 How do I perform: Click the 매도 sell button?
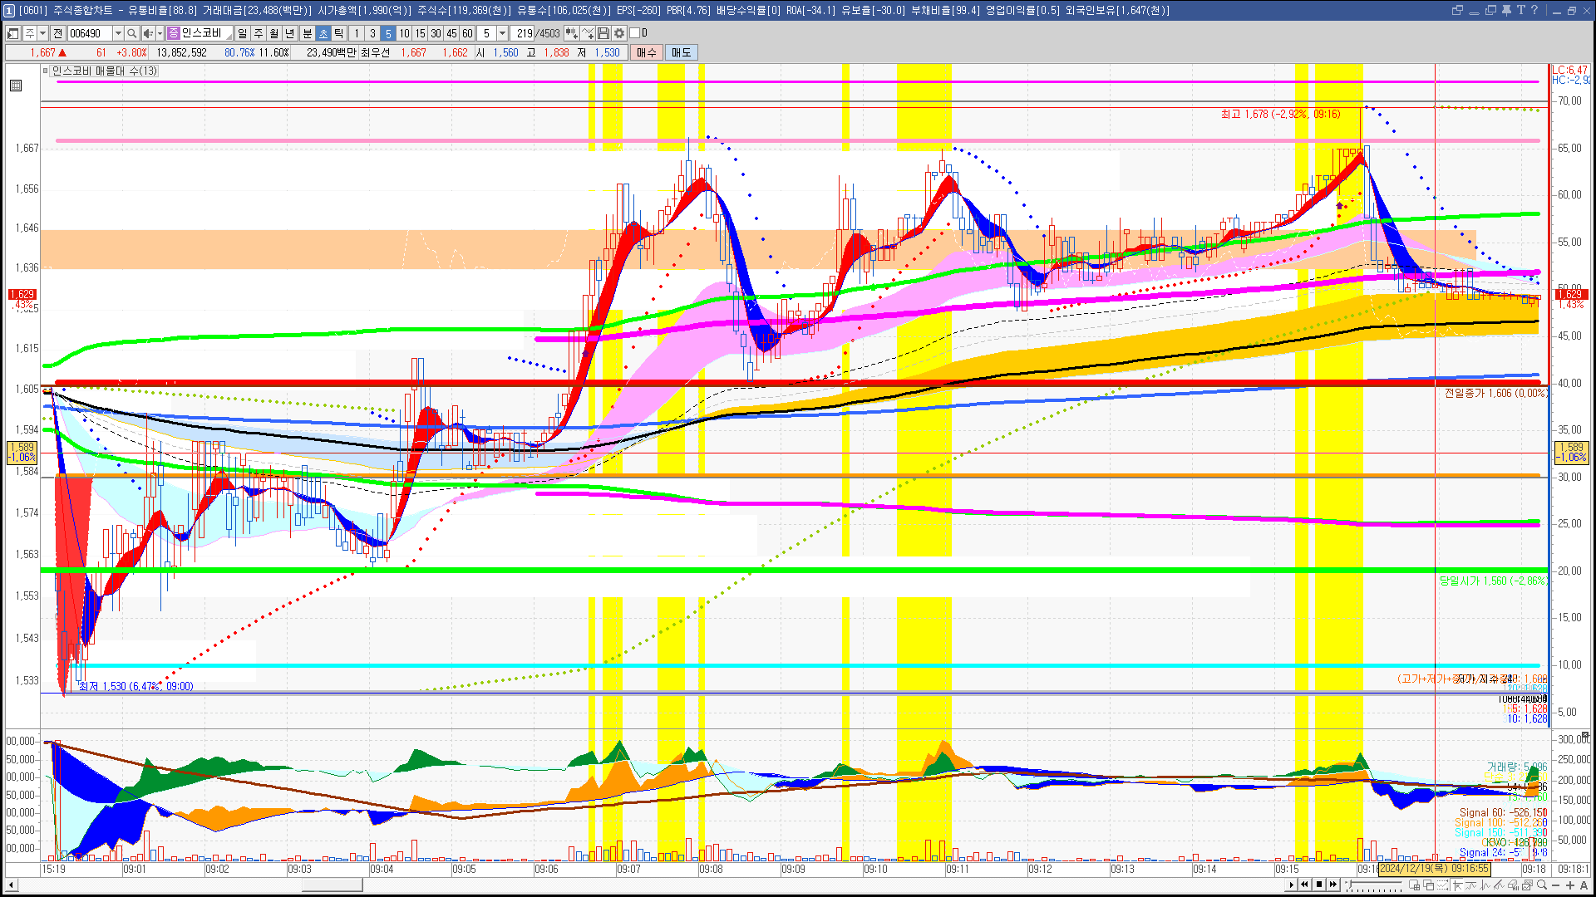click(x=682, y=52)
